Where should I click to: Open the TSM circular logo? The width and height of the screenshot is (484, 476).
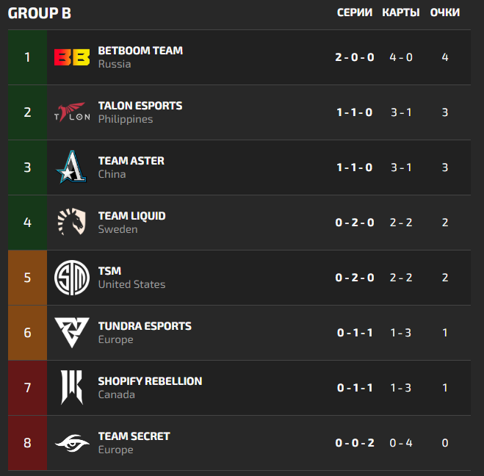(72, 278)
